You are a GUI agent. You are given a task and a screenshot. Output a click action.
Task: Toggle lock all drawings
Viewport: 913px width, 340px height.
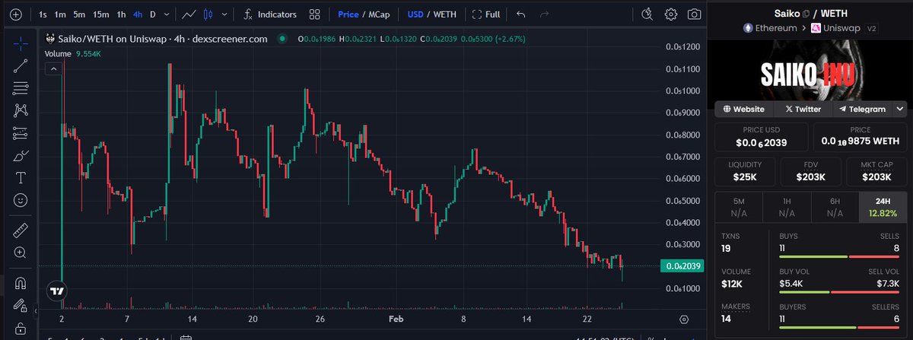21,329
